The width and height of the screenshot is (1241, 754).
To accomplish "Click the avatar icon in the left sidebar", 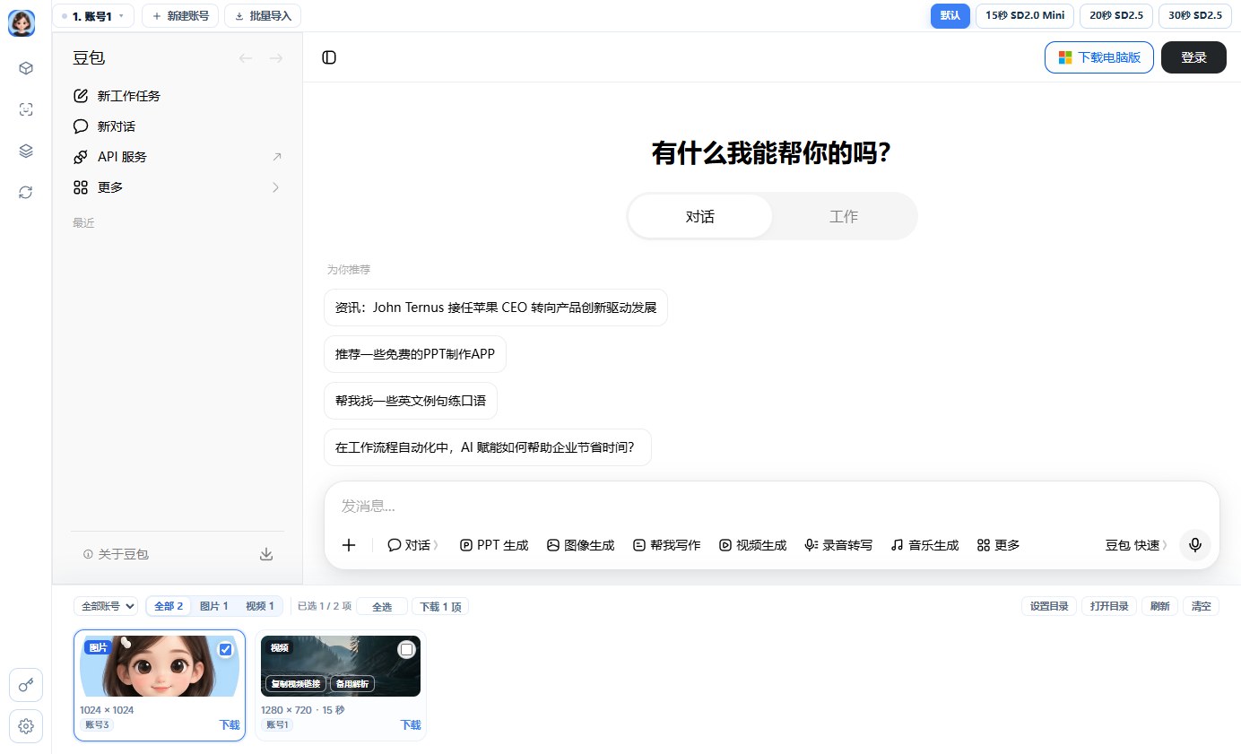I will [22, 23].
